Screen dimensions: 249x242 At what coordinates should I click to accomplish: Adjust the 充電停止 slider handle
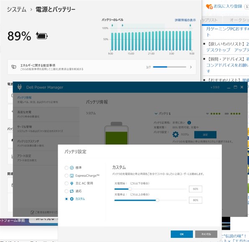pyautogui.click(x=158, y=200)
